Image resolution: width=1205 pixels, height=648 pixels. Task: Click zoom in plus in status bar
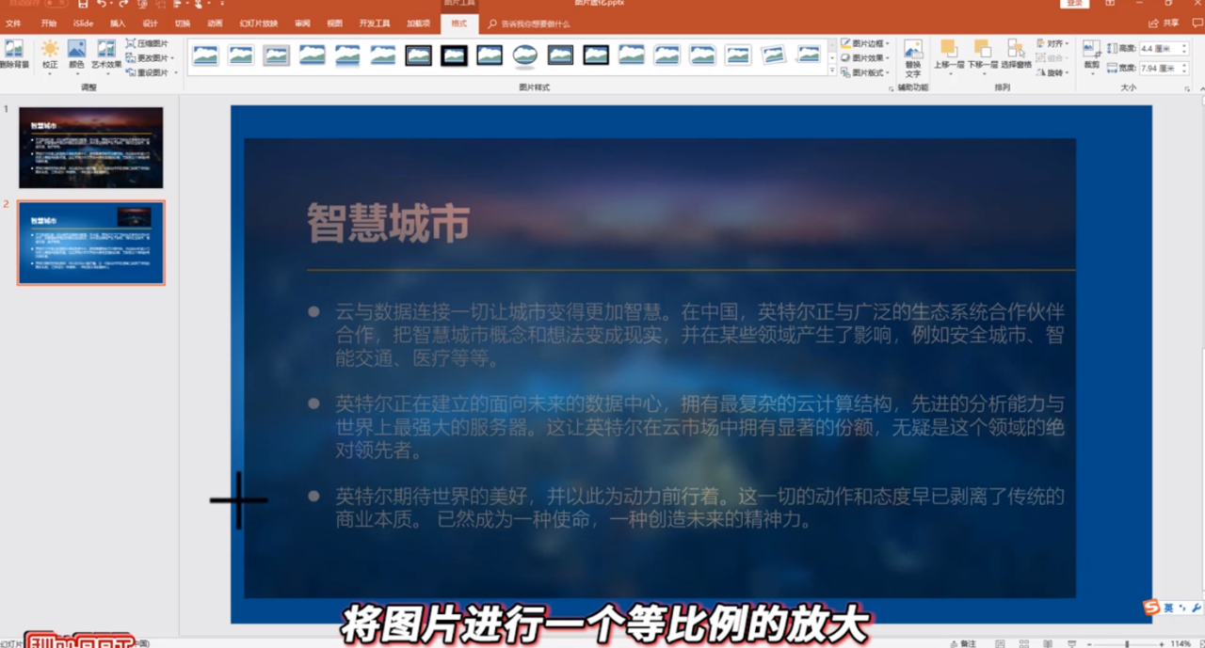pos(1162,644)
